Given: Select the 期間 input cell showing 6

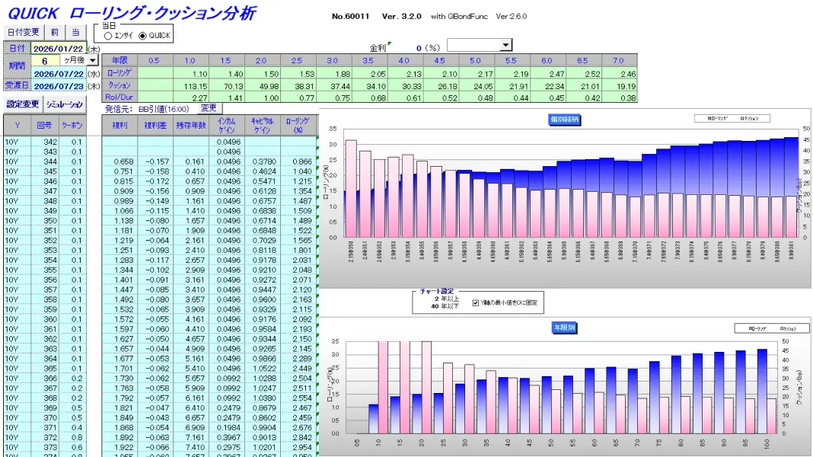Looking at the screenshot, I should (x=45, y=61).
